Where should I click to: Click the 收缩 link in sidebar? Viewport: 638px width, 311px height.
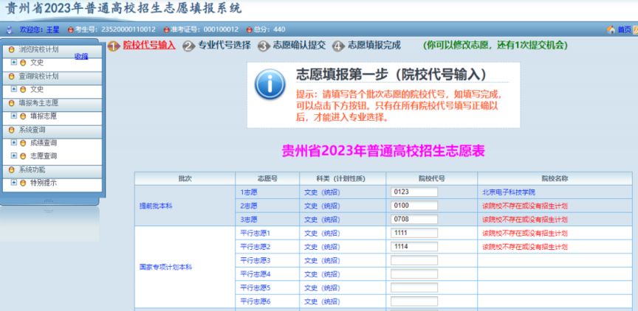pyautogui.click(x=81, y=57)
